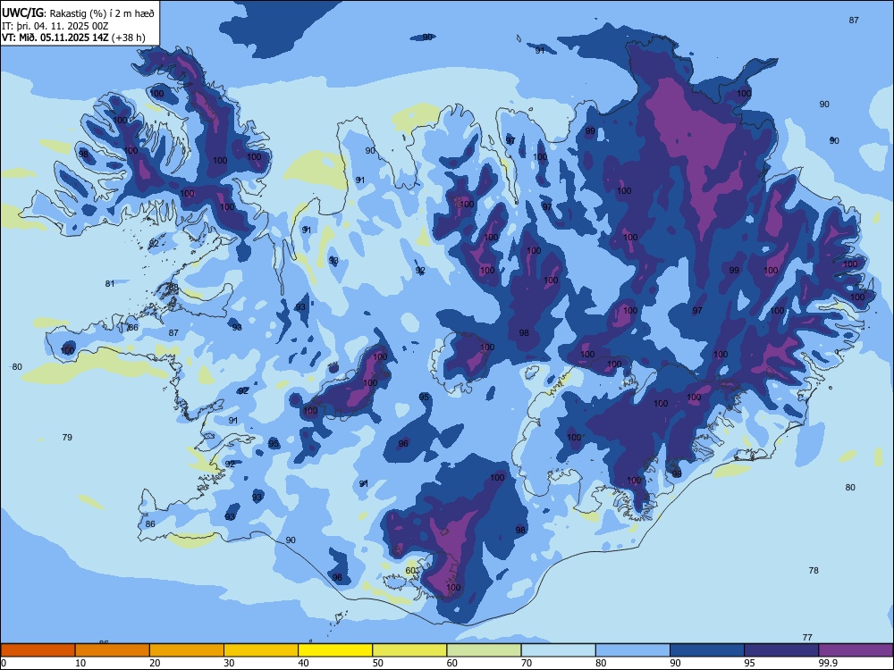
Task: Click the '50' legend scale label
Action: coord(378,663)
